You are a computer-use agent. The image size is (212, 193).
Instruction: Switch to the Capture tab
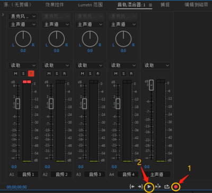click(165, 5)
